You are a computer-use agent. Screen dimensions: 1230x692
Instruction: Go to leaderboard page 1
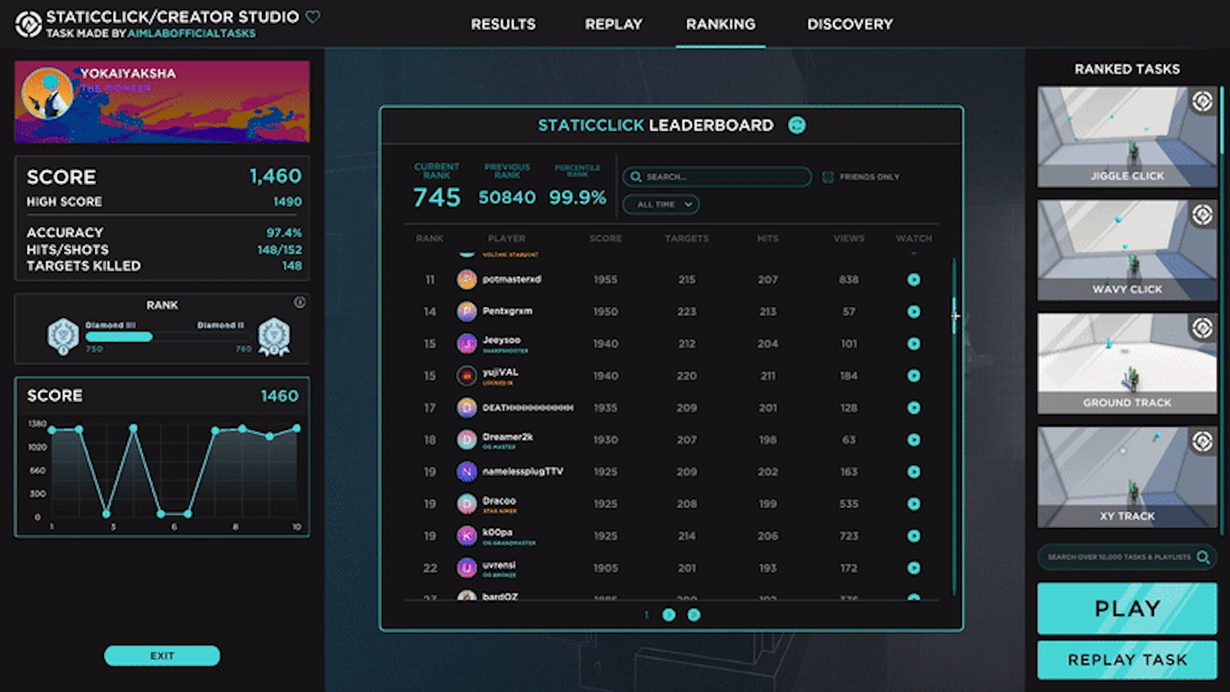646,615
